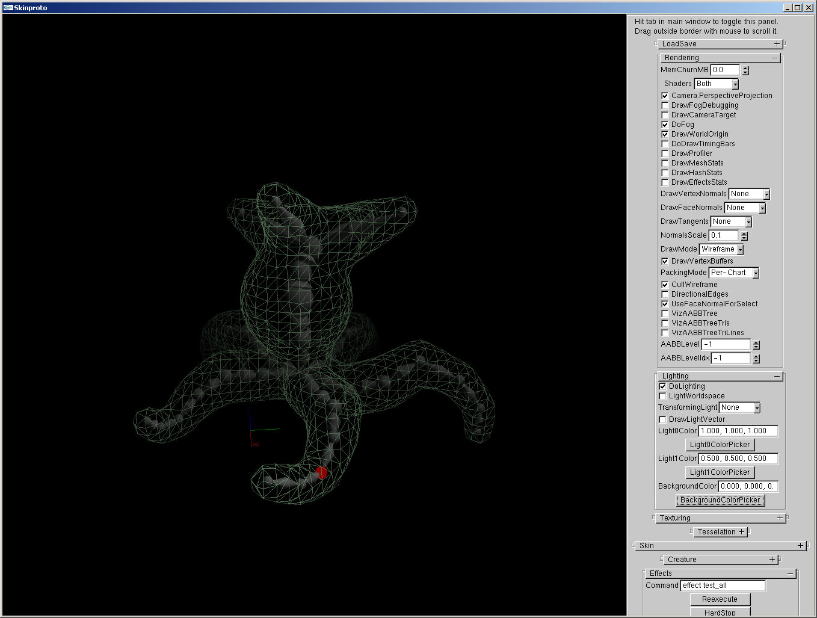Click the Light0ColorPicker button

point(720,445)
